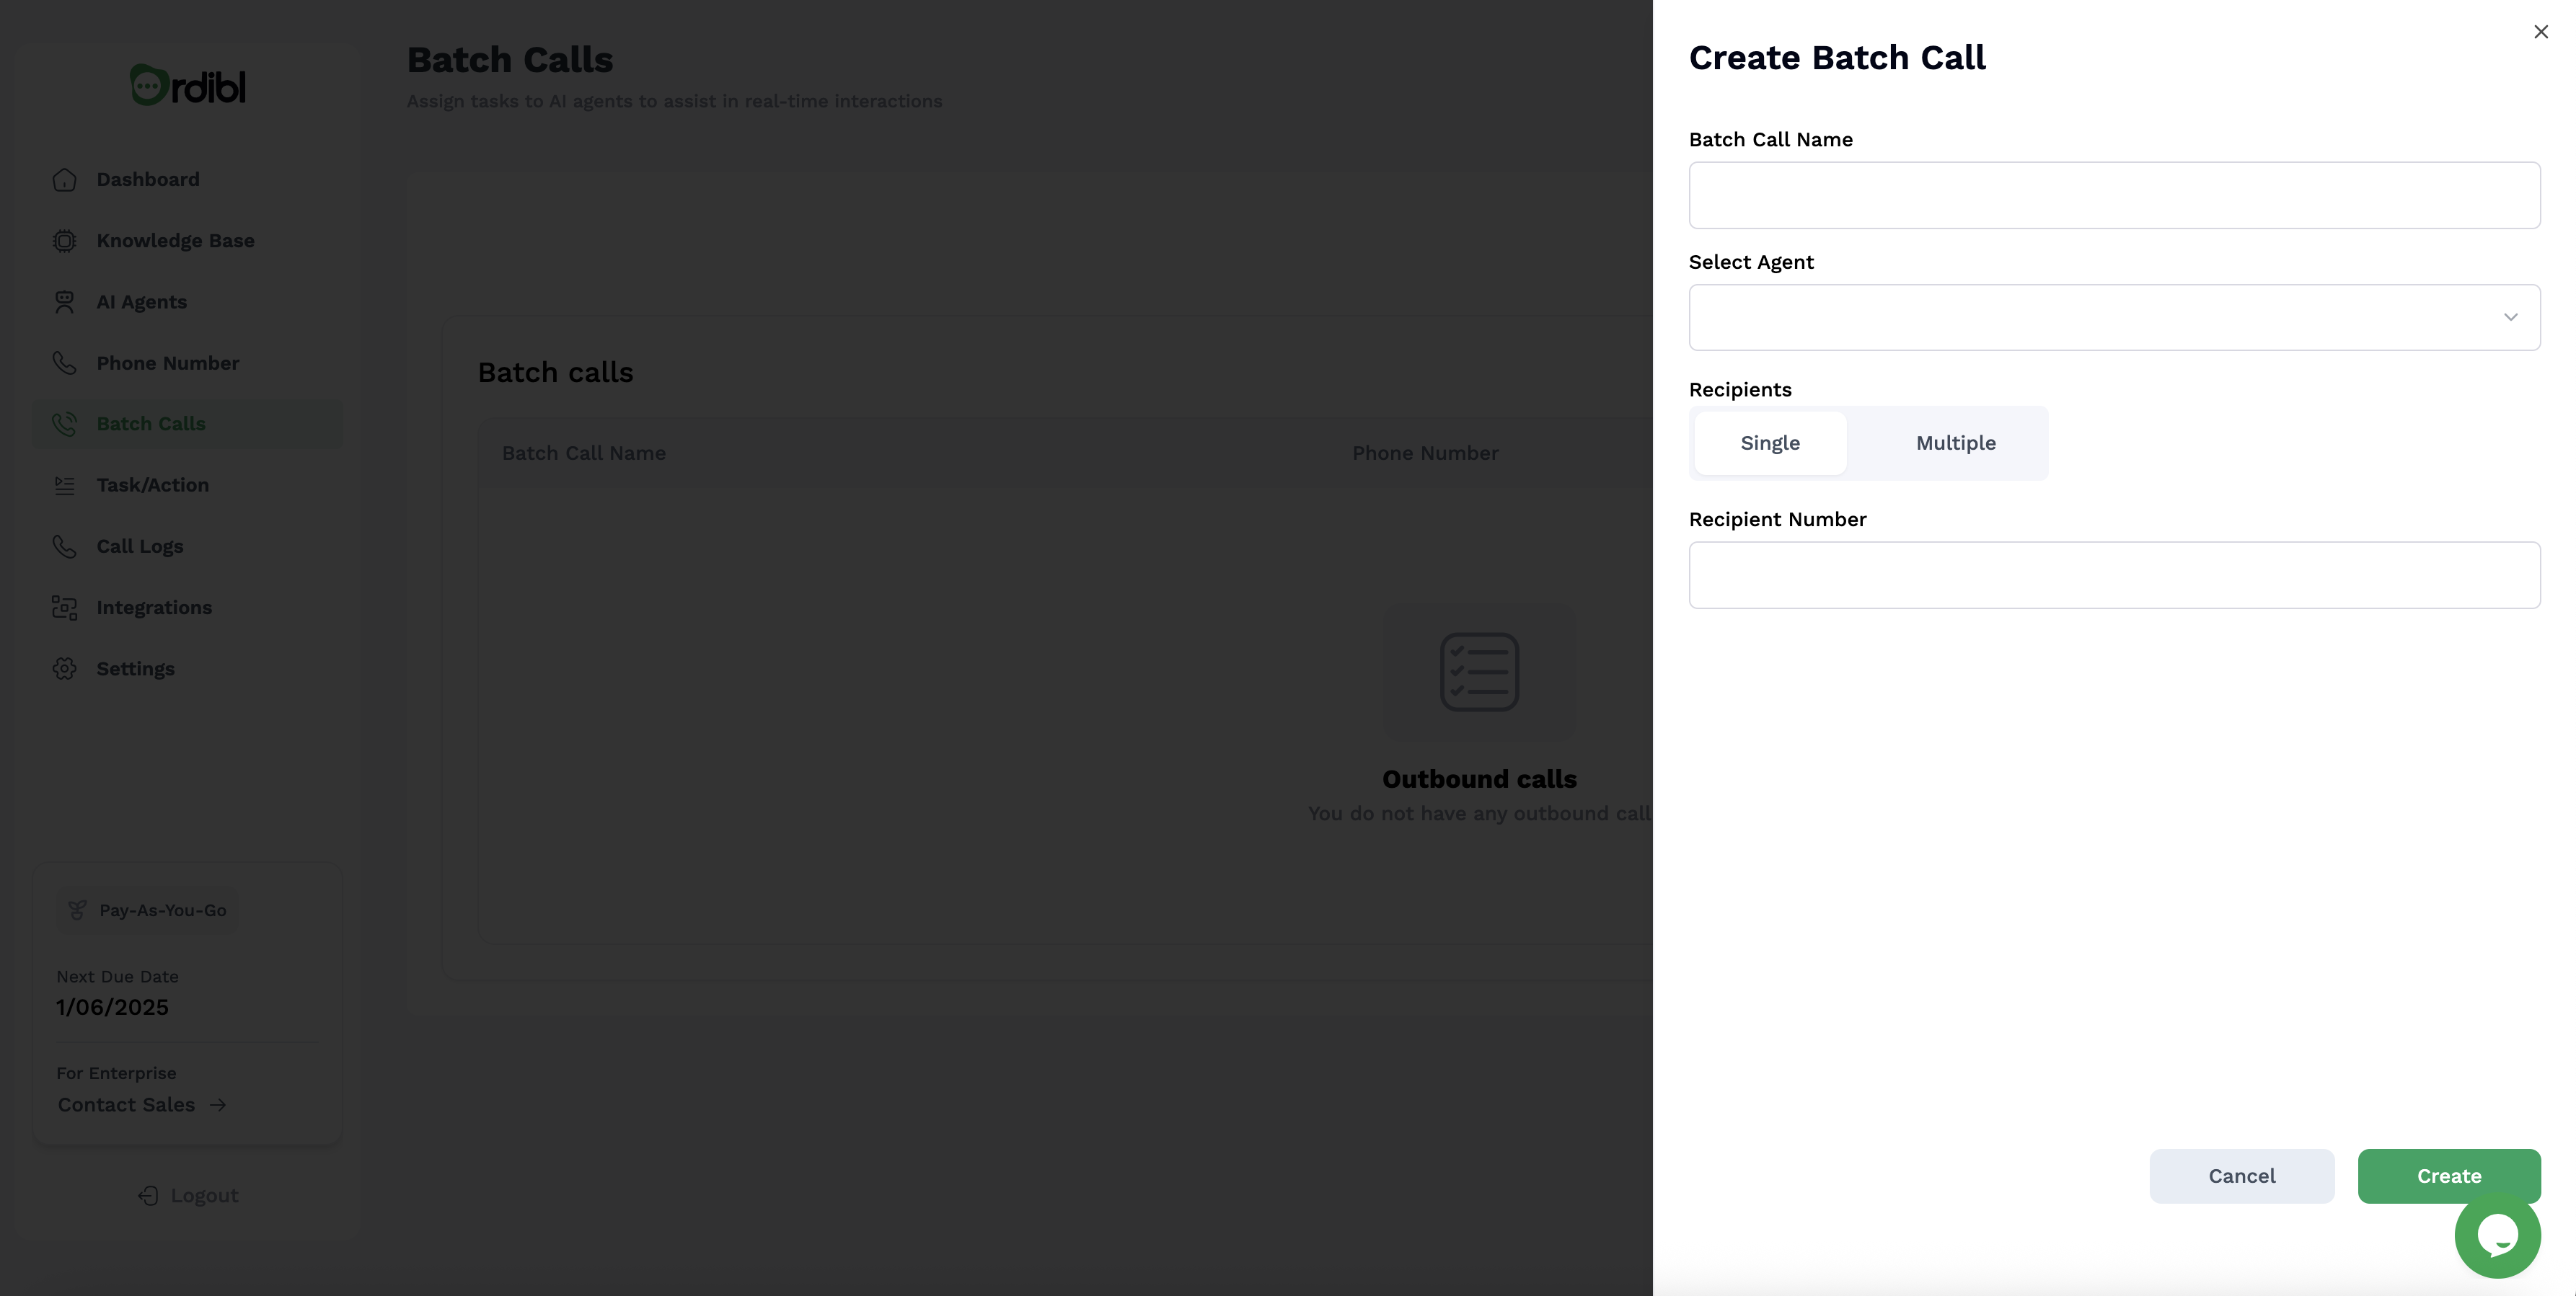Click the Settings gear icon

(x=64, y=668)
